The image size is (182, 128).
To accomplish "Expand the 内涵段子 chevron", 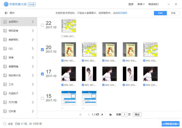I will (33, 93).
